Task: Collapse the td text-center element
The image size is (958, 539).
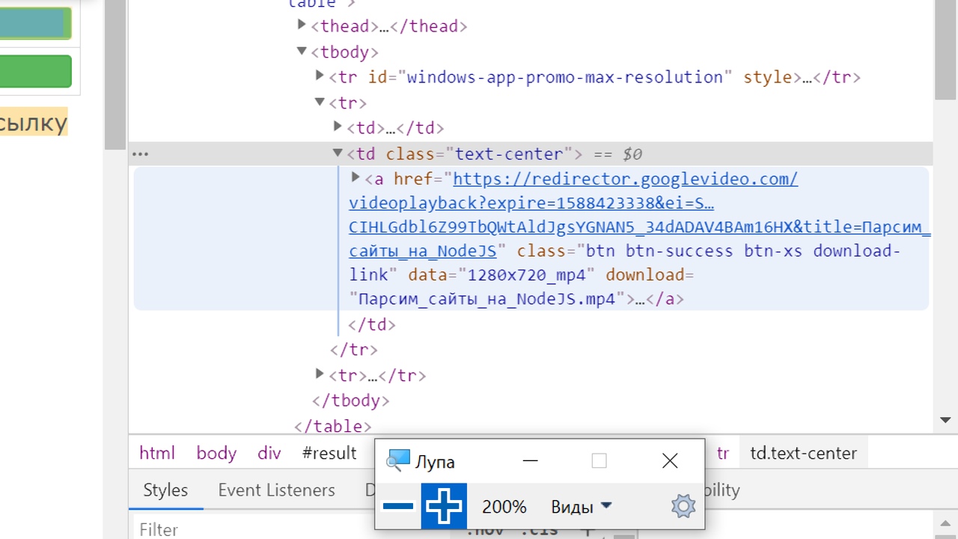Action: 338,153
